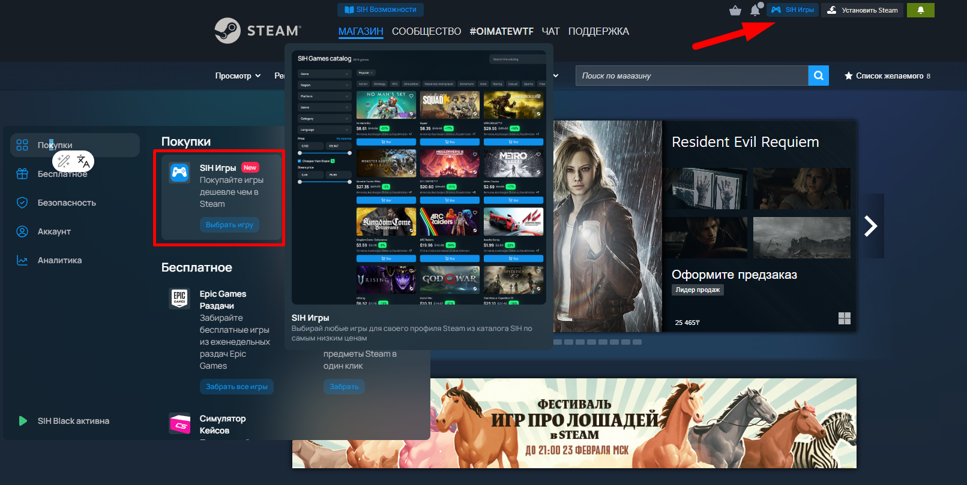967x485 pixels.
Task: Click the user icon next to Аккаунт
Action: point(22,231)
